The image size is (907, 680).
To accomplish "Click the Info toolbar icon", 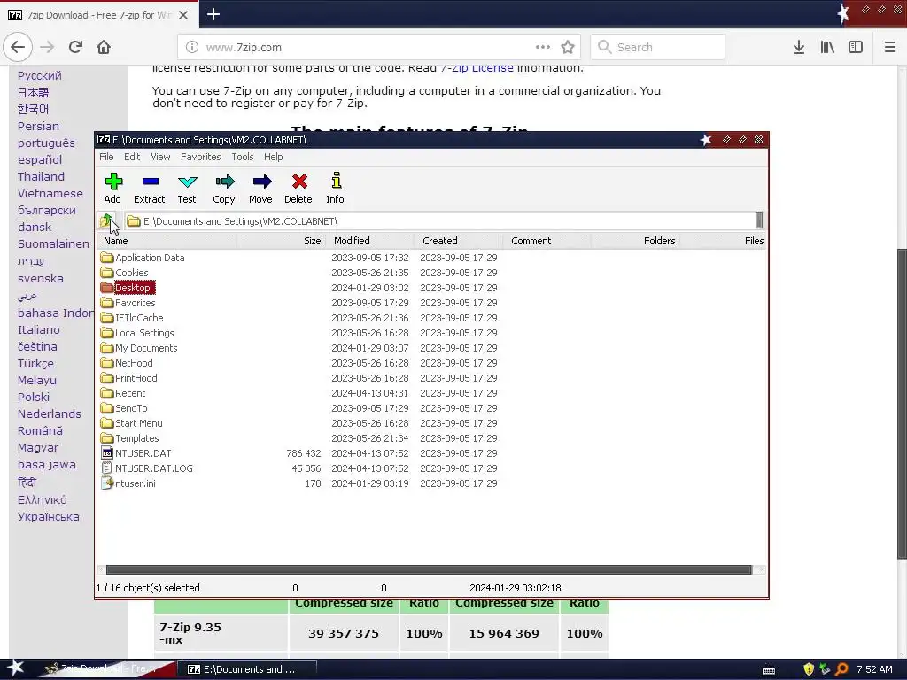I will (336, 188).
